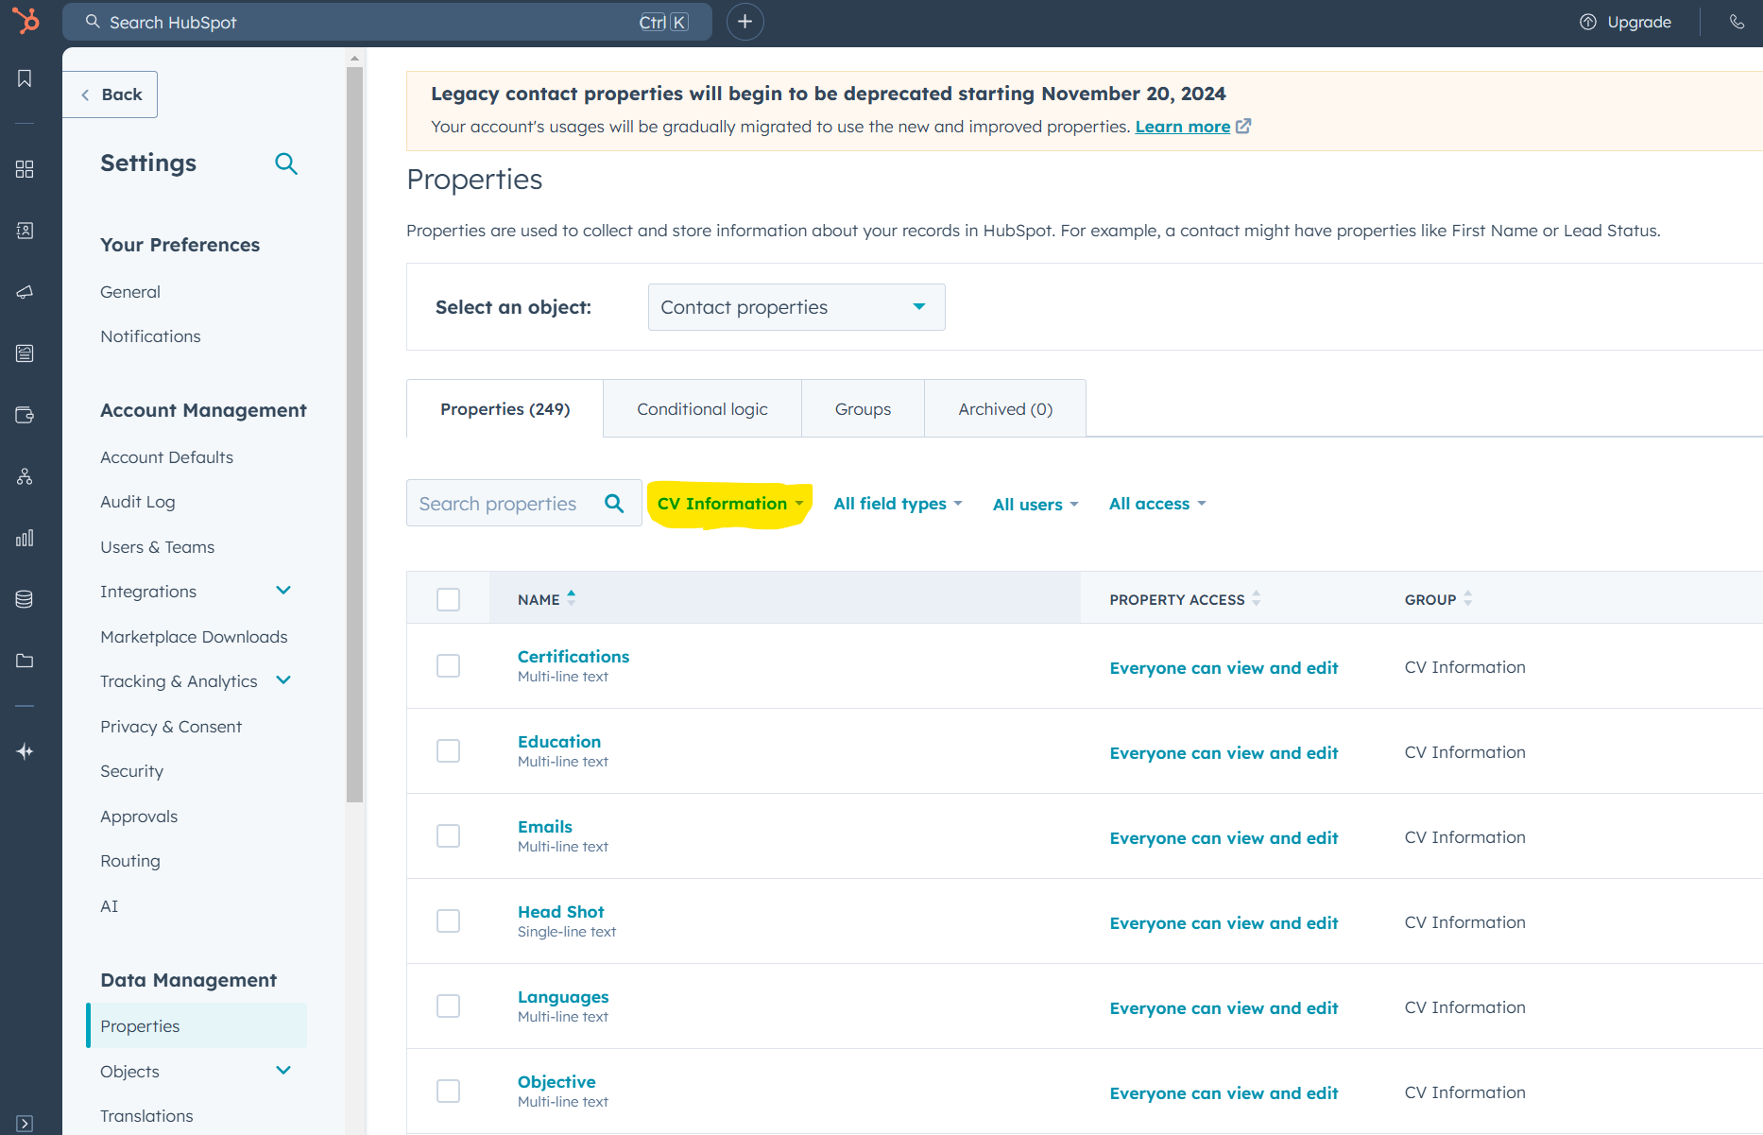This screenshot has width=1763, height=1135.
Task: Open the Automation workflow icon
Action: (25, 476)
